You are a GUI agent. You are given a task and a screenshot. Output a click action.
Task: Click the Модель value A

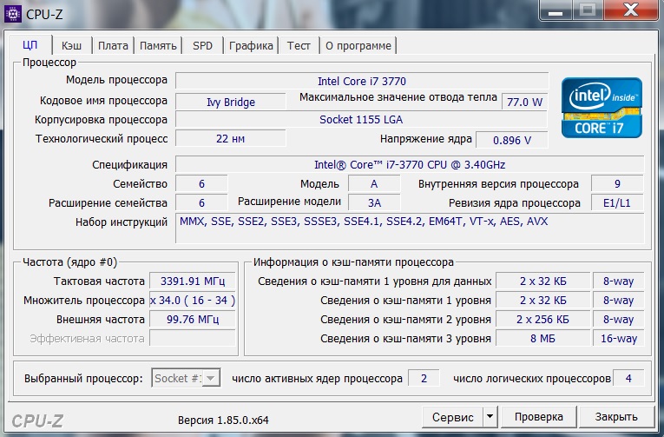[x=374, y=183]
